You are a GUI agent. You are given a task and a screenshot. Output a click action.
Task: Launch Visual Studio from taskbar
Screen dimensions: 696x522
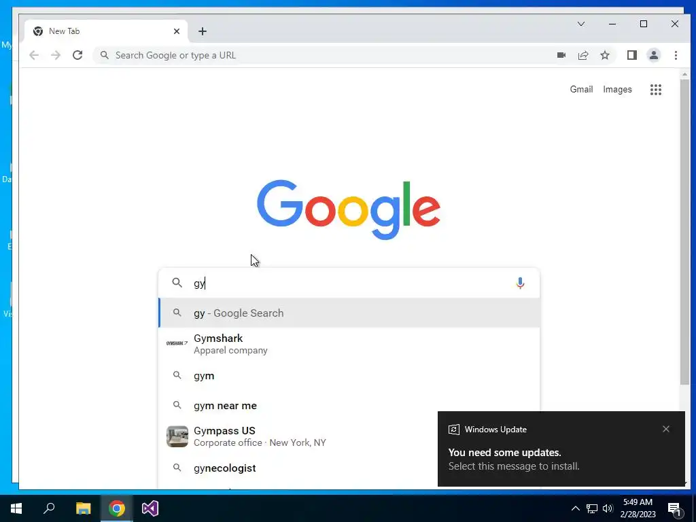coord(150,508)
